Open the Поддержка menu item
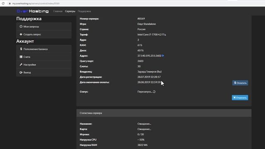Screen dimensions: 265x149 coord(84,11)
